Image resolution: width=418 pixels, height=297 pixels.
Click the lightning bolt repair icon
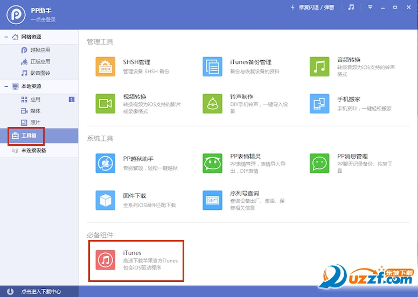(292, 8)
